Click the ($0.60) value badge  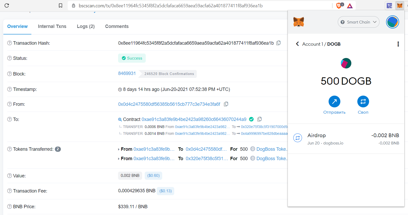pyautogui.click(x=153, y=176)
